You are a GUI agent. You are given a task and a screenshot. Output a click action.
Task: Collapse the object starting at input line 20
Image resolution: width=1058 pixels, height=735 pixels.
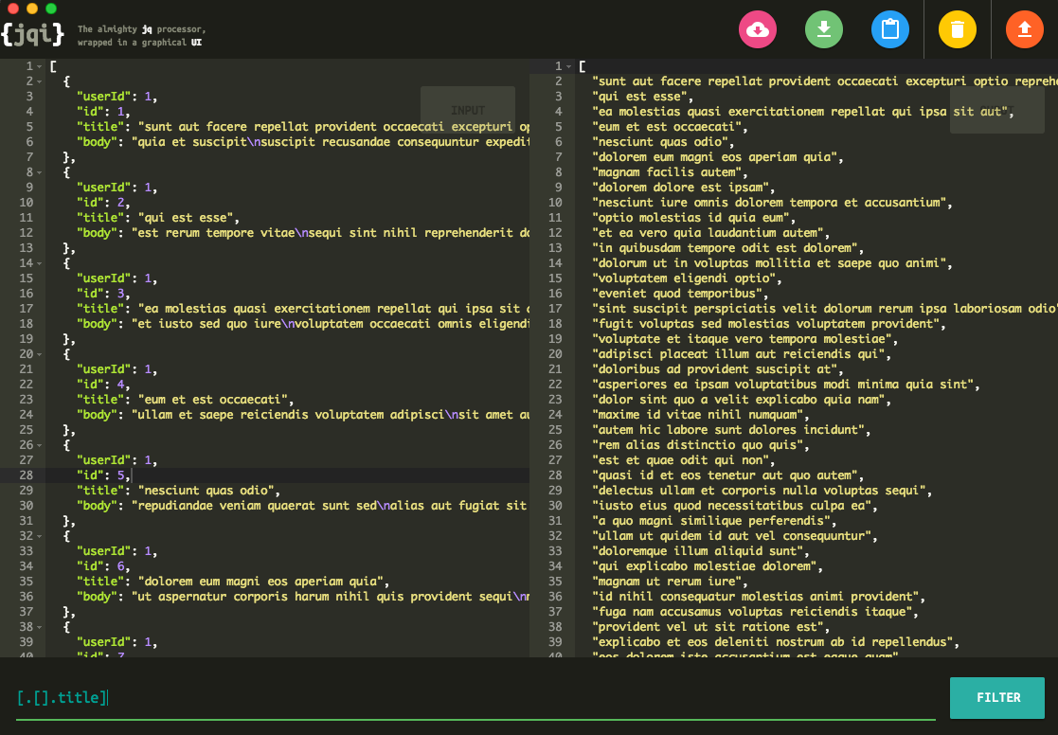coord(39,354)
